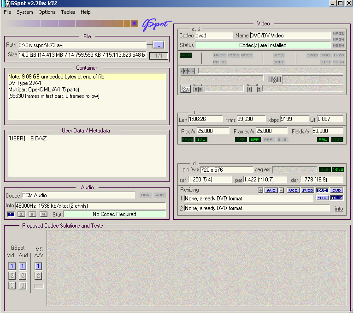The width and height of the screenshot is (353, 313).
Task: Click the 'DV Type 2 AVI' container line
Action: pyautogui.click(x=25, y=83)
